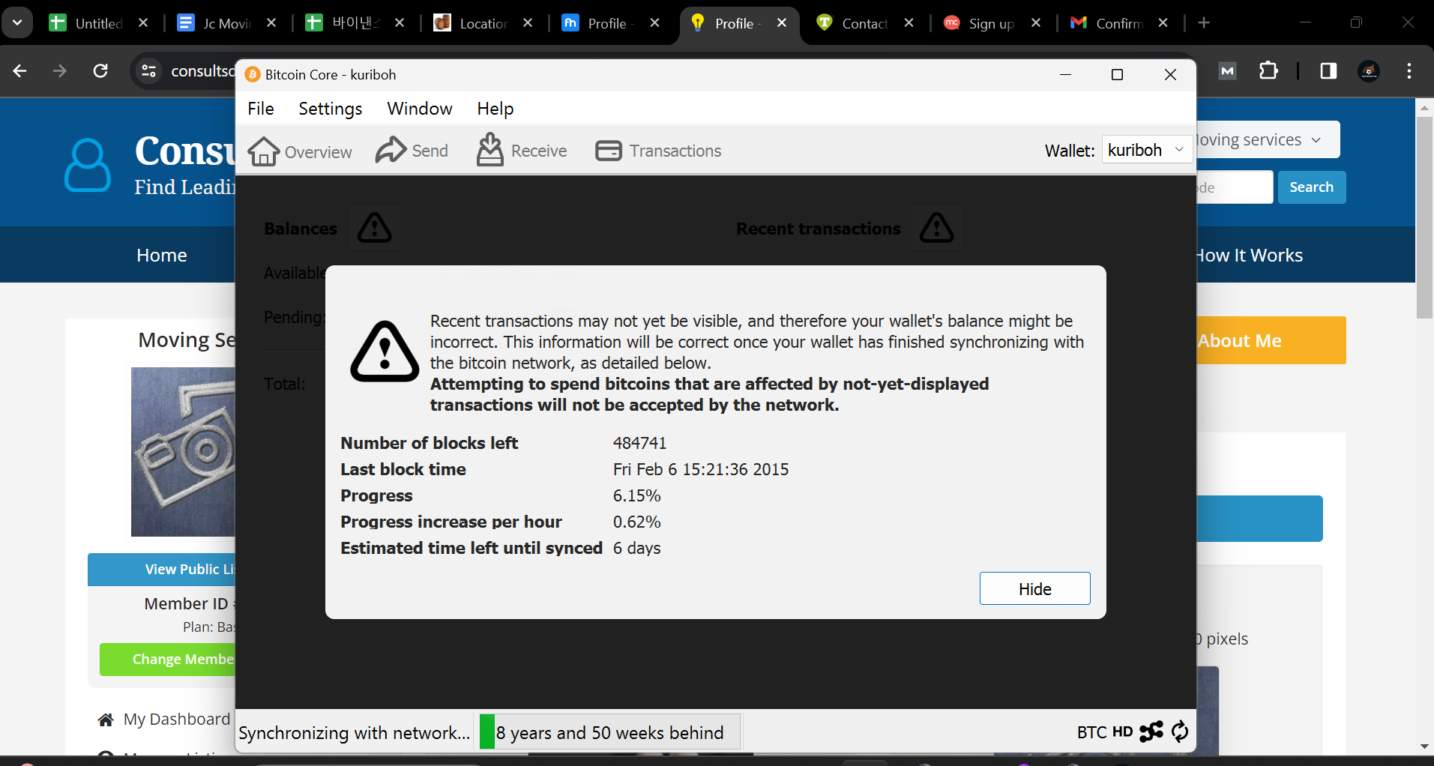Click the About Me button on webpage
Viewport: 1434px width, 766px height.
1271,340
